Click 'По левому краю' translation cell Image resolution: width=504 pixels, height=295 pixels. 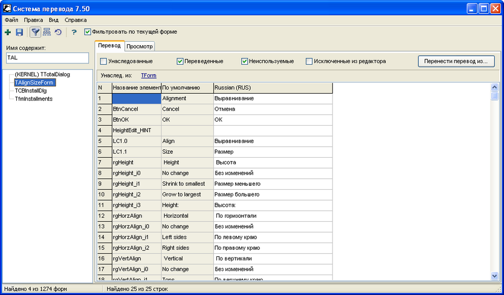coord(273,237)
